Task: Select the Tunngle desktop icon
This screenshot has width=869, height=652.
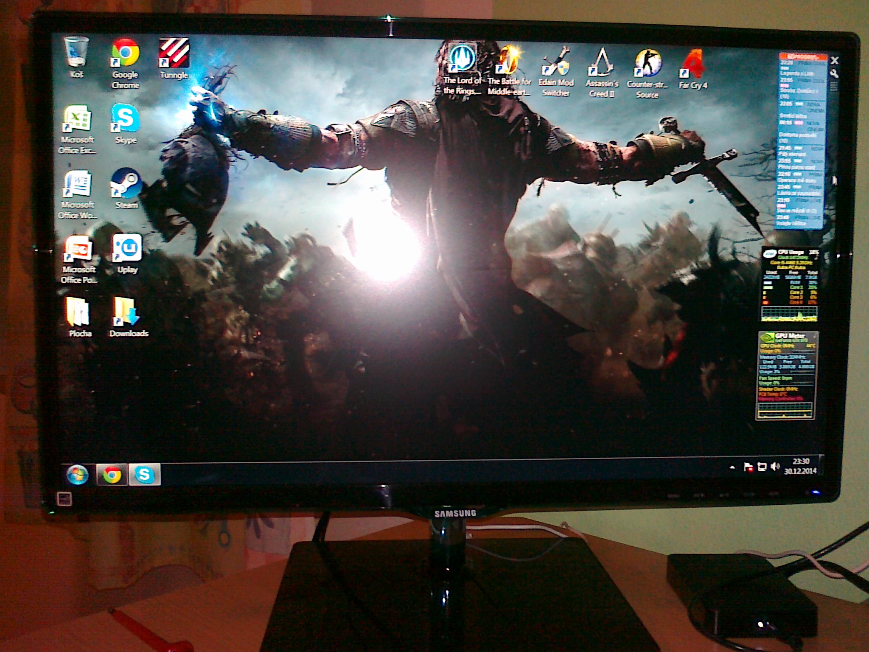Action: 174,53
